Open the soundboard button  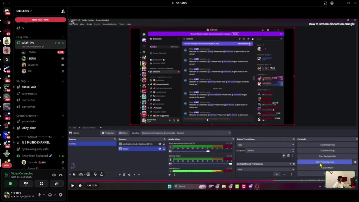(x=57, y=183)
